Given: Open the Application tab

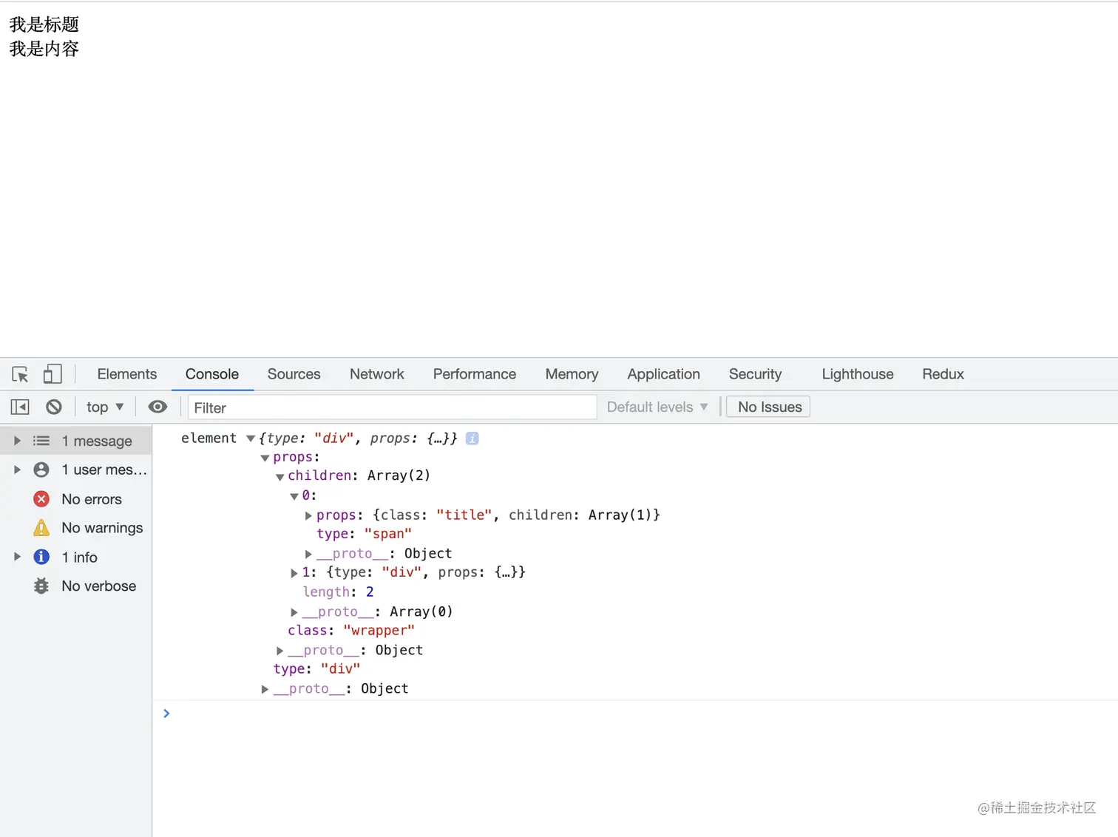Looking at the screenshot, I should [664, 374].
